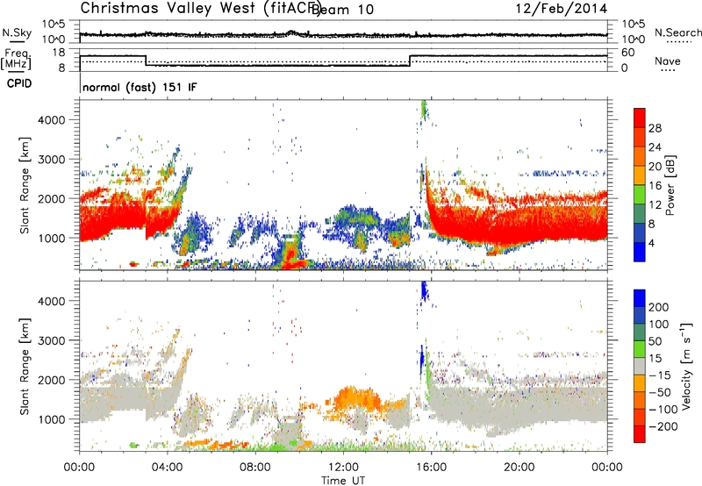
Task: Click the 28 label on Power colorbar
Action: [x=655, y=128]
